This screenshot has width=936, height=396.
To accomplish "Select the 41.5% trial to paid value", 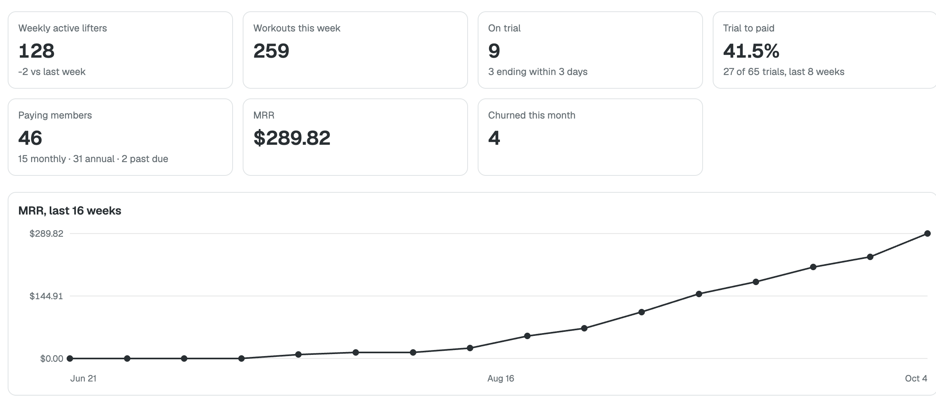I will tap(751, 51).
